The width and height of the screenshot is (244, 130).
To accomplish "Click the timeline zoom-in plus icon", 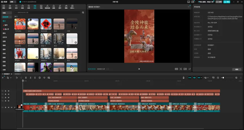I will click(x=236, y=77).
